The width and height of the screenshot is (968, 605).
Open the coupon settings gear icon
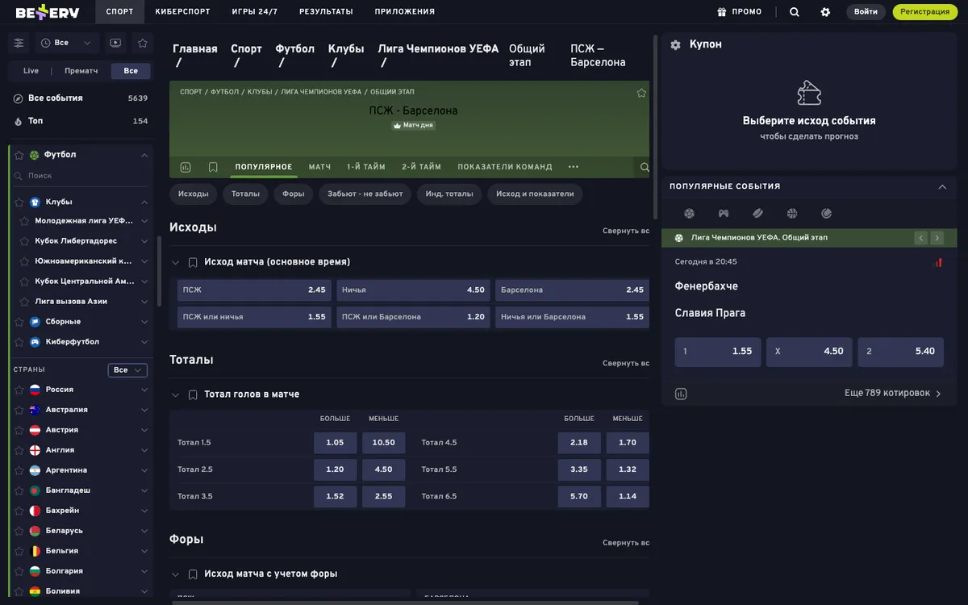pos(676,45)
